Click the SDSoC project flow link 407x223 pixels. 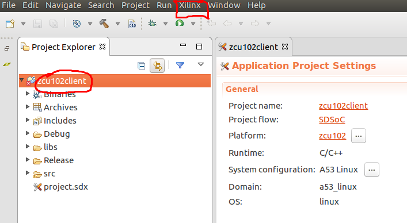[332, 120]
